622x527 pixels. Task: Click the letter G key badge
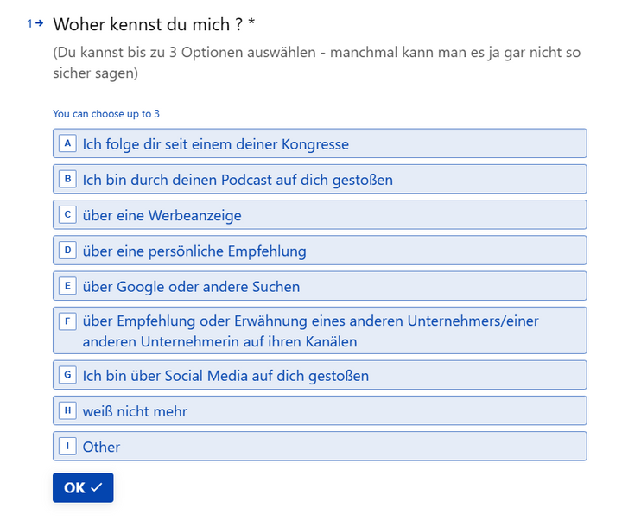pos(67,375)
